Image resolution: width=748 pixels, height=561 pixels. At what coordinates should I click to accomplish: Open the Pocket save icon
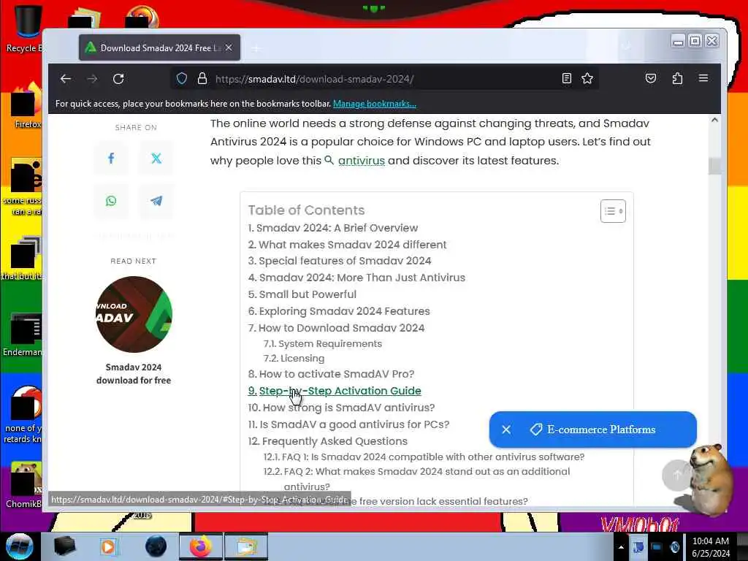pos(651,78)
